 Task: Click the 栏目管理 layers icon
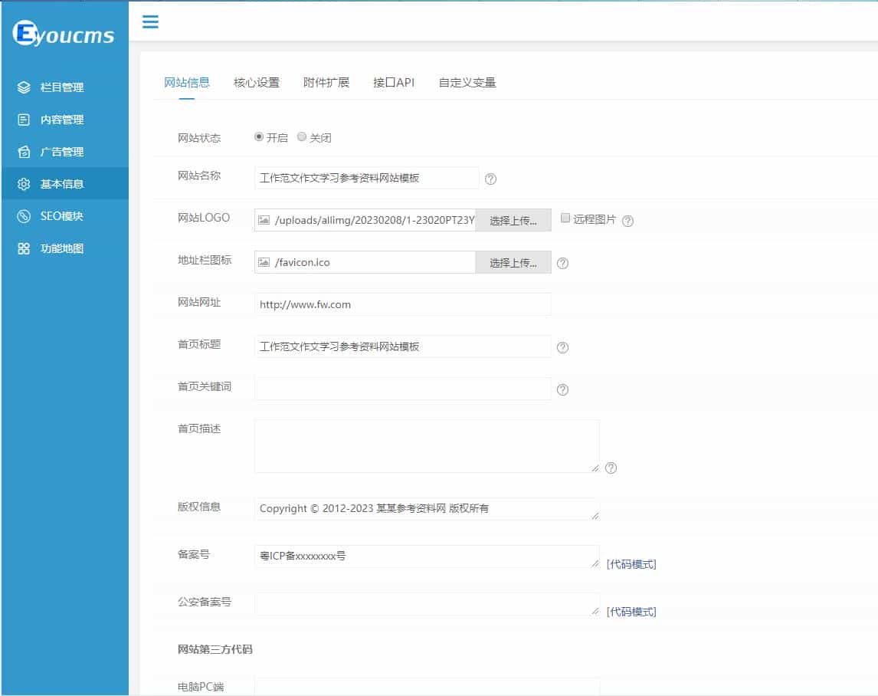point(24,87)
